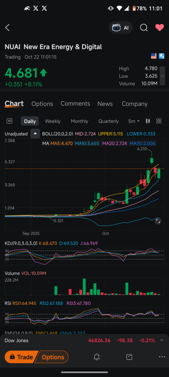Toggle the heart favorite icon
The image size is (169, 377).
pos(159,28)
